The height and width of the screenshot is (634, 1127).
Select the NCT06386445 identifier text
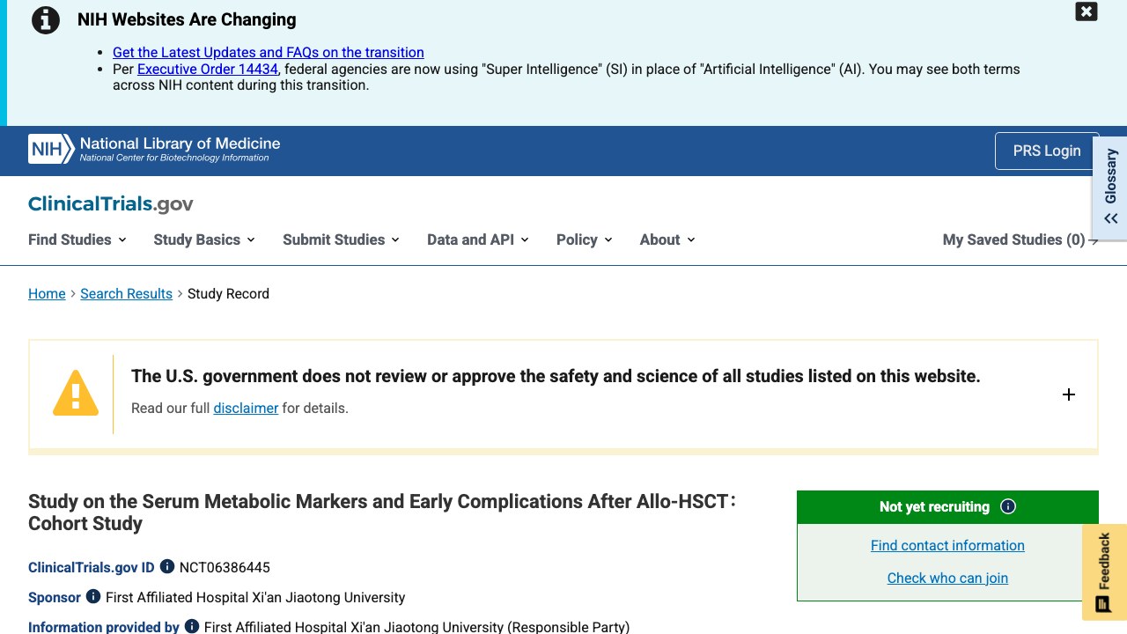(x=225, y=568)
